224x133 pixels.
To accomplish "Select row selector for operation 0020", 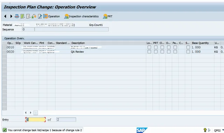I will 4,52.
